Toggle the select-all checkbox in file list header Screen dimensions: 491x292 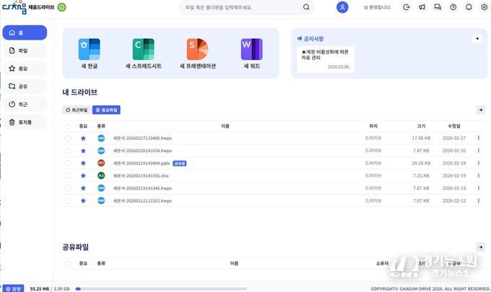(x=68, y=125)
